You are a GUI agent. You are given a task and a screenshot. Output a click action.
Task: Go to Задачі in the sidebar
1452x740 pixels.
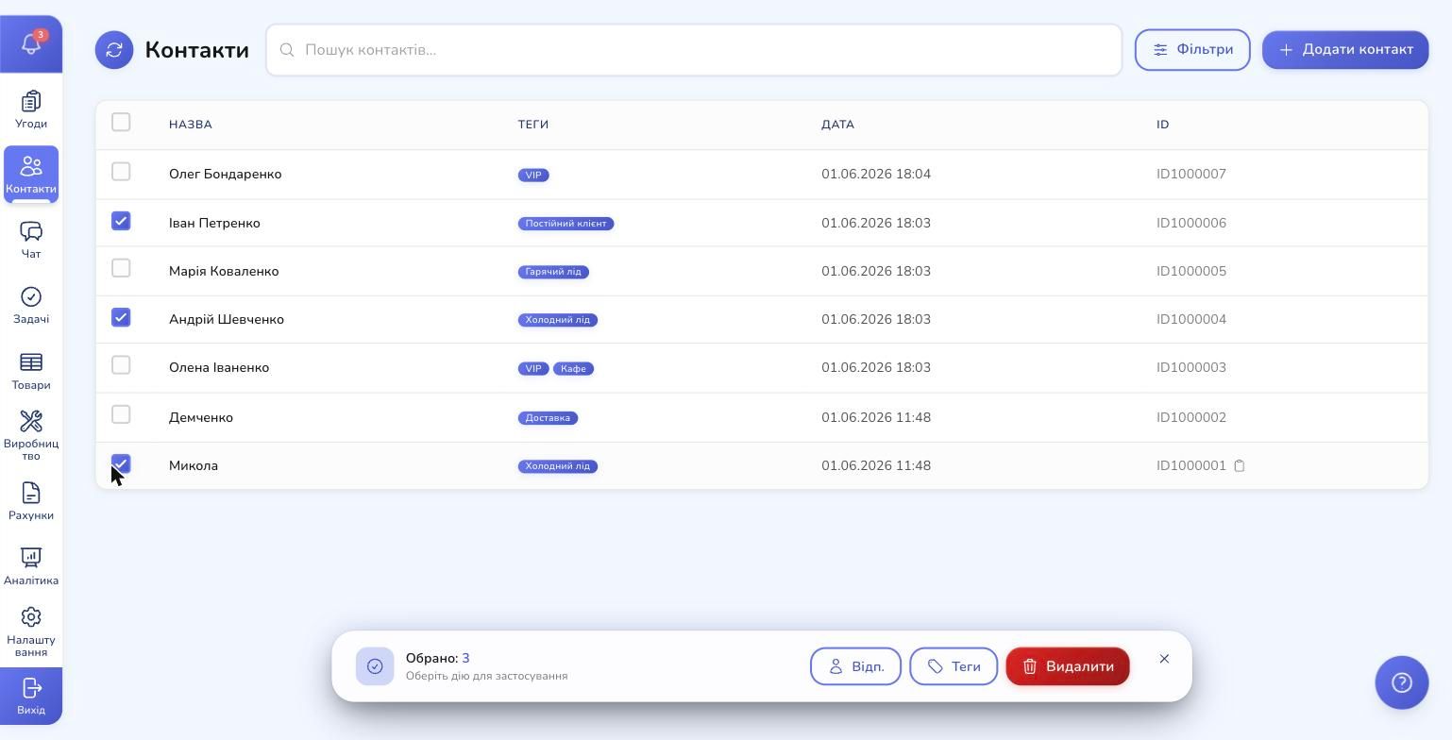pos(31,305)
